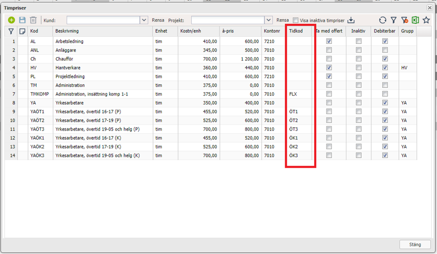Click the save disk icon
Viewport: 437px width, 254px height.
pos(22,20)
